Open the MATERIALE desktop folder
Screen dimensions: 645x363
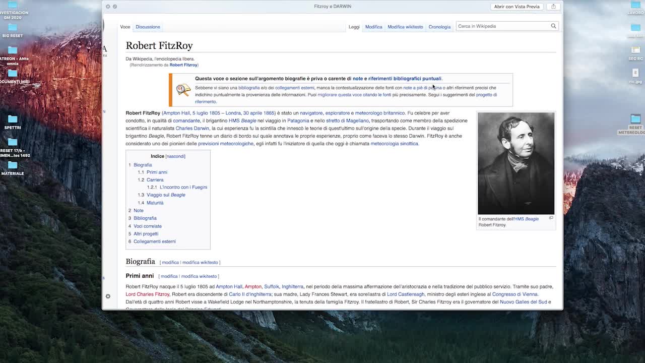coord(13,167)
